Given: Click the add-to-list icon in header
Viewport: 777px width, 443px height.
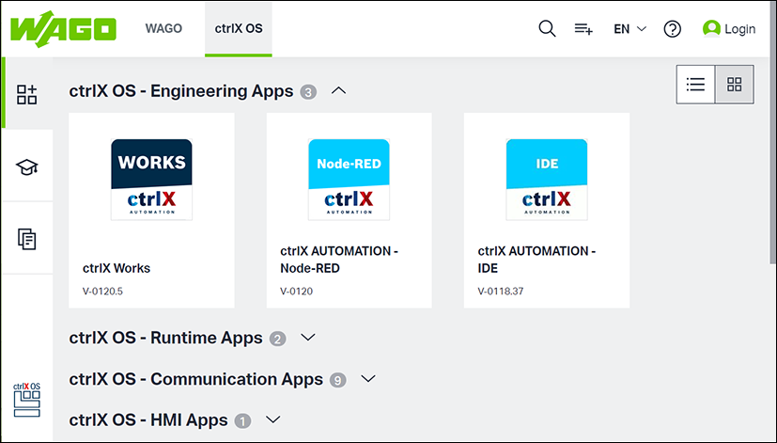Looking at the screenshot, I should 583,29.
